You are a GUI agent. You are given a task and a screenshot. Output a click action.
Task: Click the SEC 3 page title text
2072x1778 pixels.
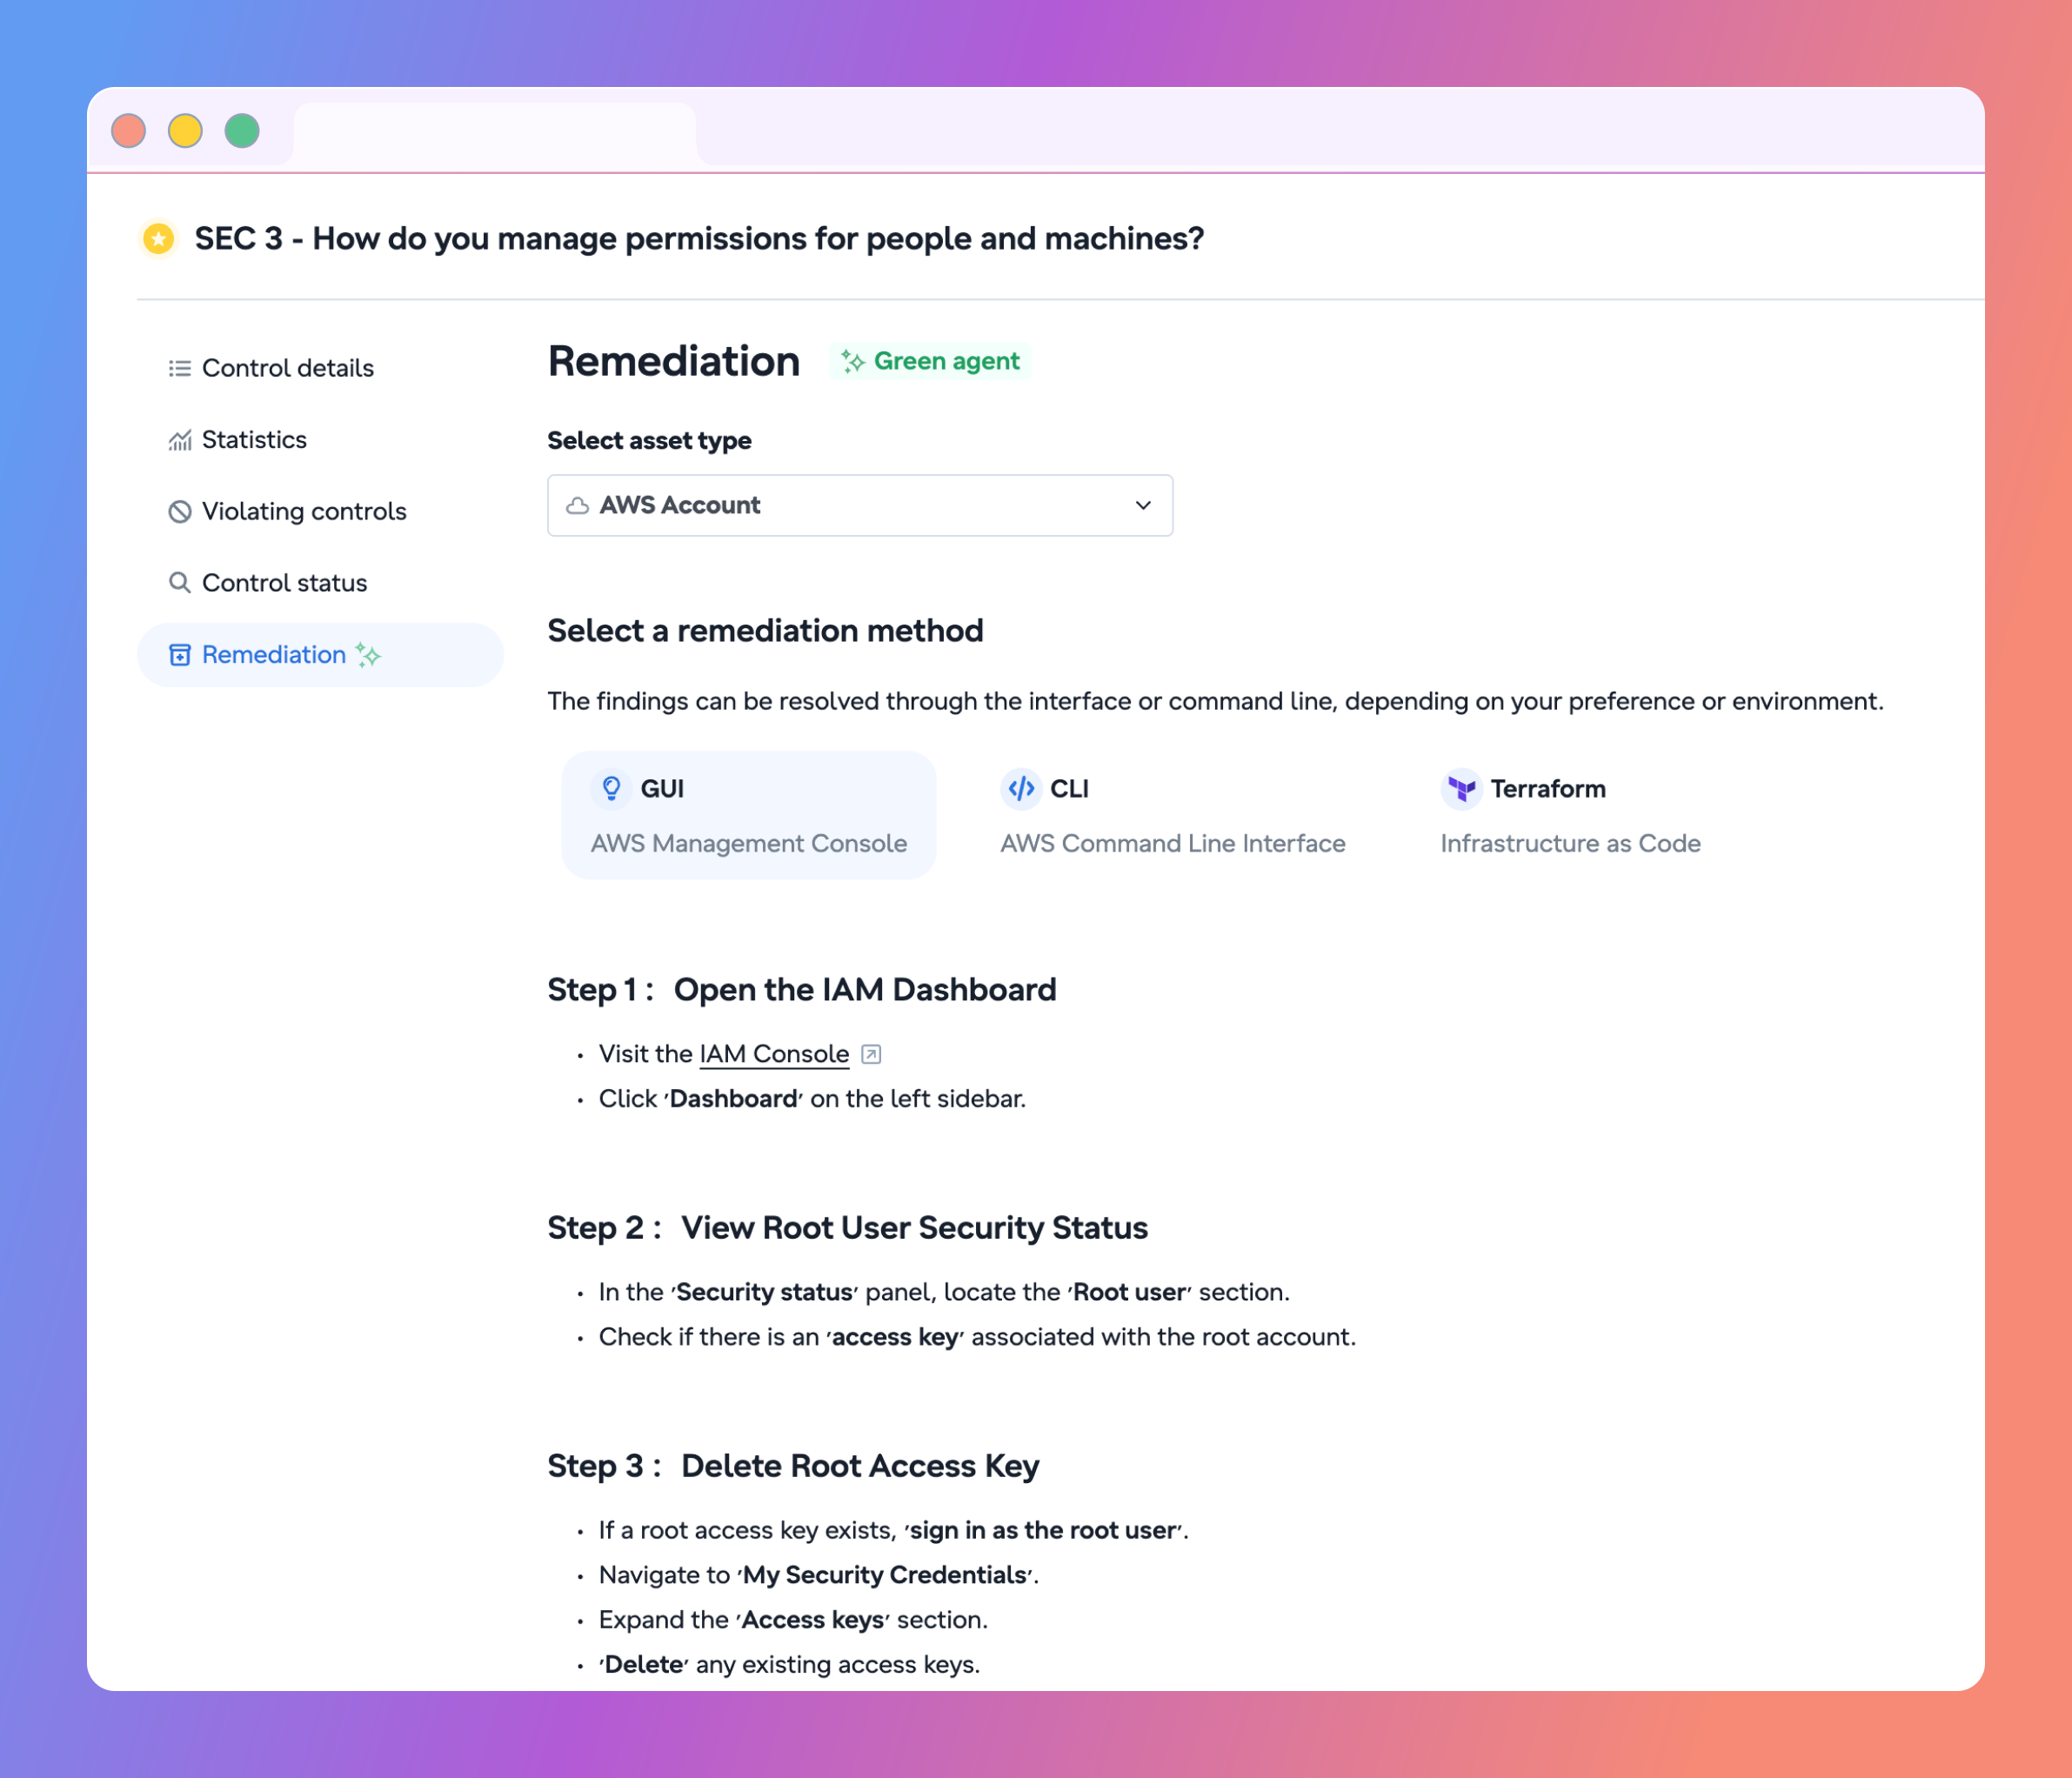click(x=699, y=239)
